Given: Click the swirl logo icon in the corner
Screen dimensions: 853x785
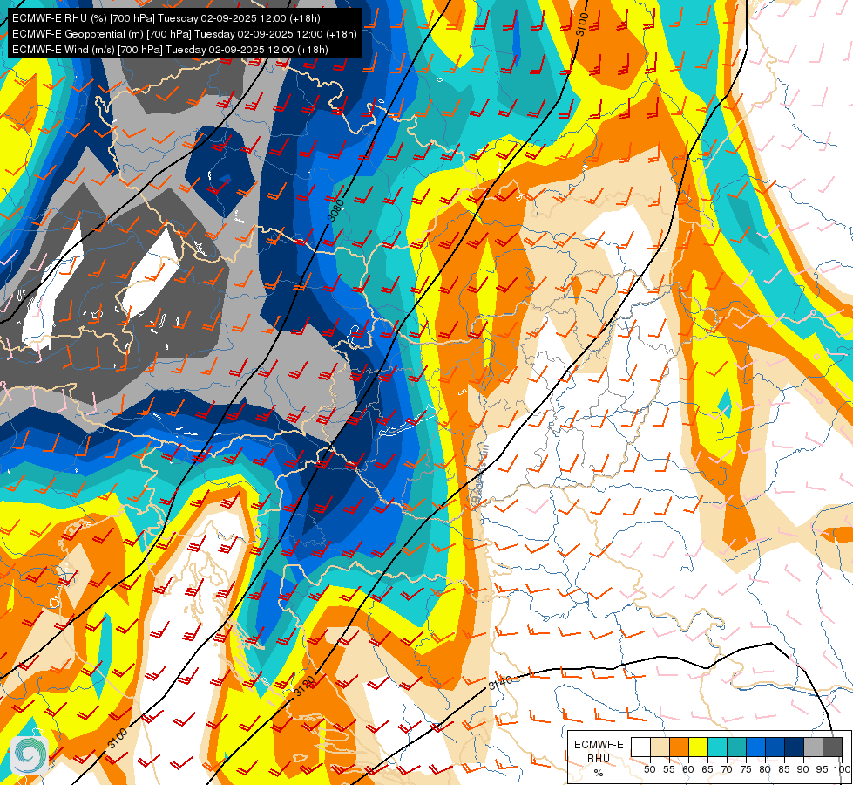Looking at the screenshot, I should (x=30, y=754).
